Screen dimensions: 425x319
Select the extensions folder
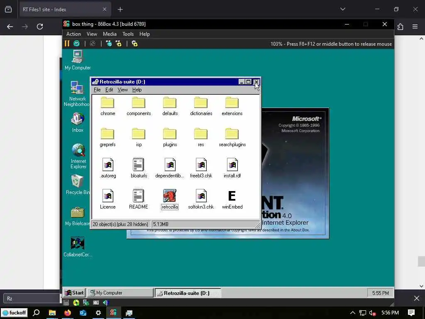pos(232,106)
